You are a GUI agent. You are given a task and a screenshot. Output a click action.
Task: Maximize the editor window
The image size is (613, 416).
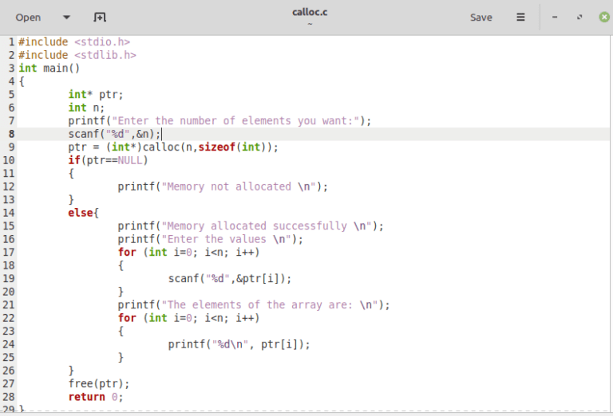579,18
